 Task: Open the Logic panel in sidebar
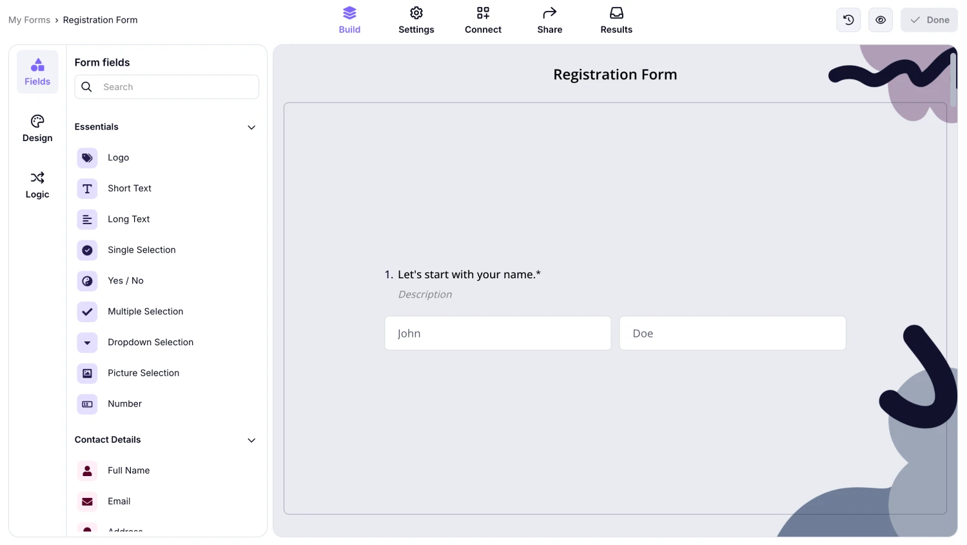pos(37,185)
